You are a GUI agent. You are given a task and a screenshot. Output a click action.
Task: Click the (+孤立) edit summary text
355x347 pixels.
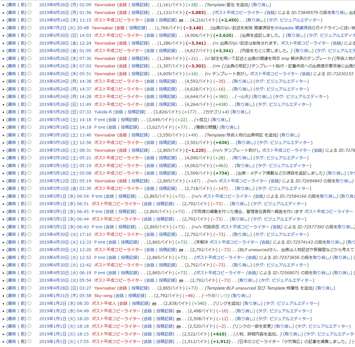pyautogui.click(x=202, y=120)
